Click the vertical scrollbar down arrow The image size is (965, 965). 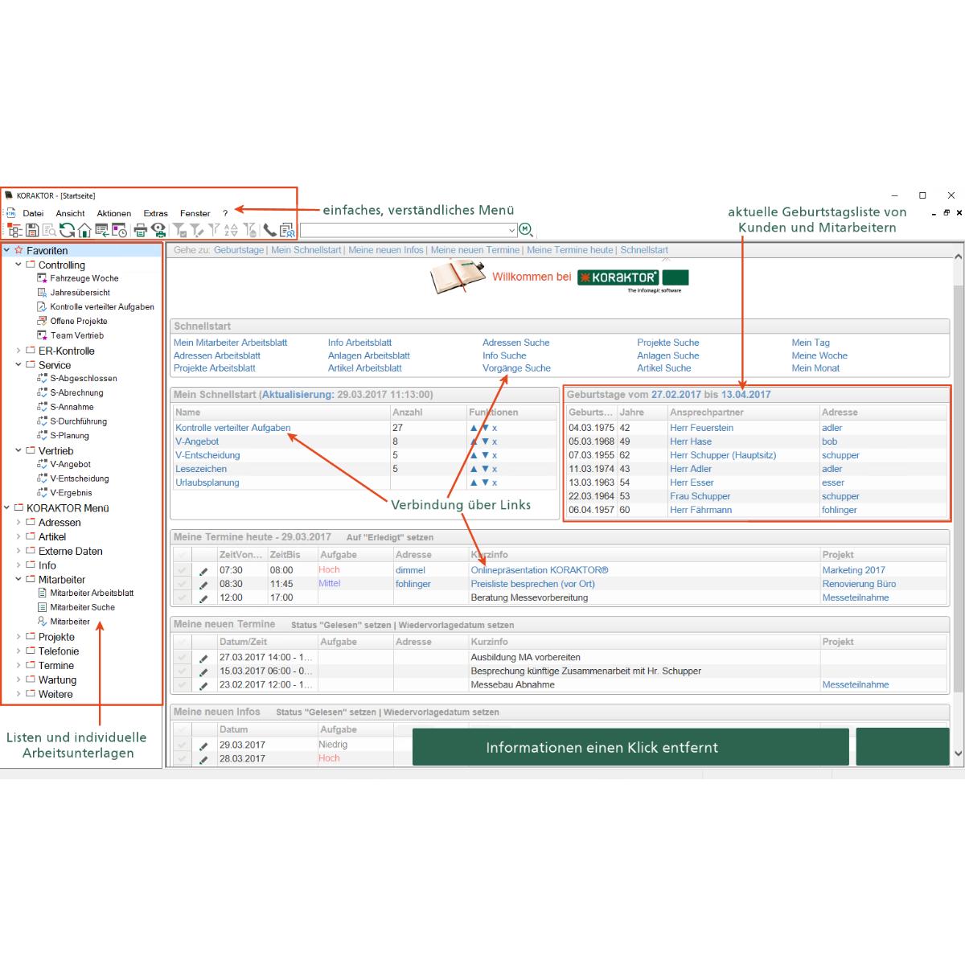pos(958,754)
